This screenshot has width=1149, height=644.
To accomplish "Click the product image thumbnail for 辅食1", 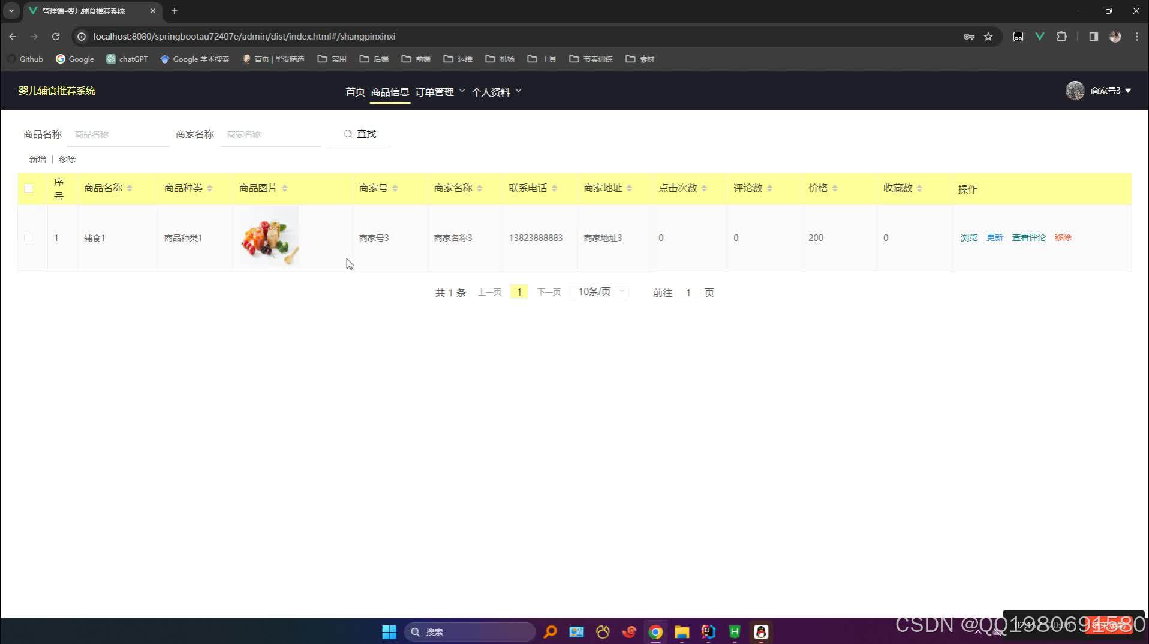I will (267, 236).
